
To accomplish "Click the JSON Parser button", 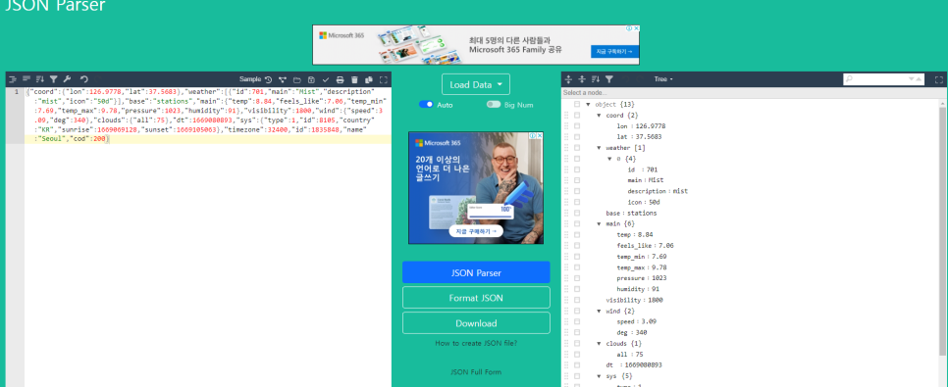I will (476, 272).
